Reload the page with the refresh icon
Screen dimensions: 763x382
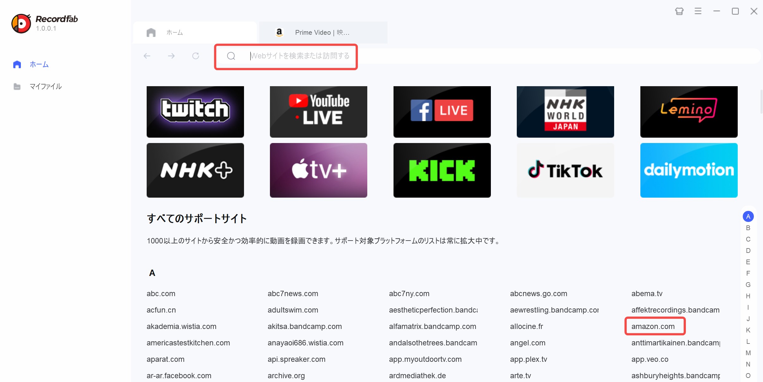coord(196,56)
